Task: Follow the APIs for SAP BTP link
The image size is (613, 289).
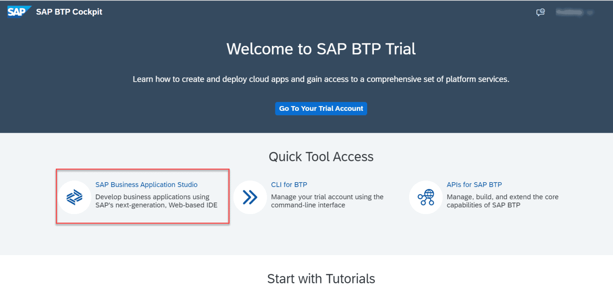Action: click(474, 185)
